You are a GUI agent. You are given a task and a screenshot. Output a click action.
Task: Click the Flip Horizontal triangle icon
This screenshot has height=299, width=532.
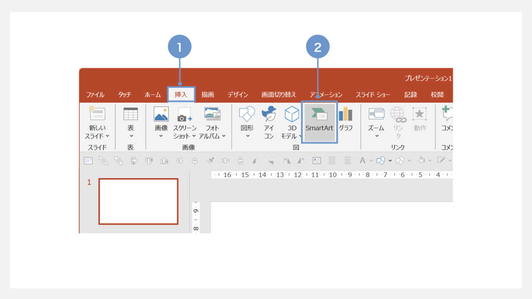tap(256, 160)
